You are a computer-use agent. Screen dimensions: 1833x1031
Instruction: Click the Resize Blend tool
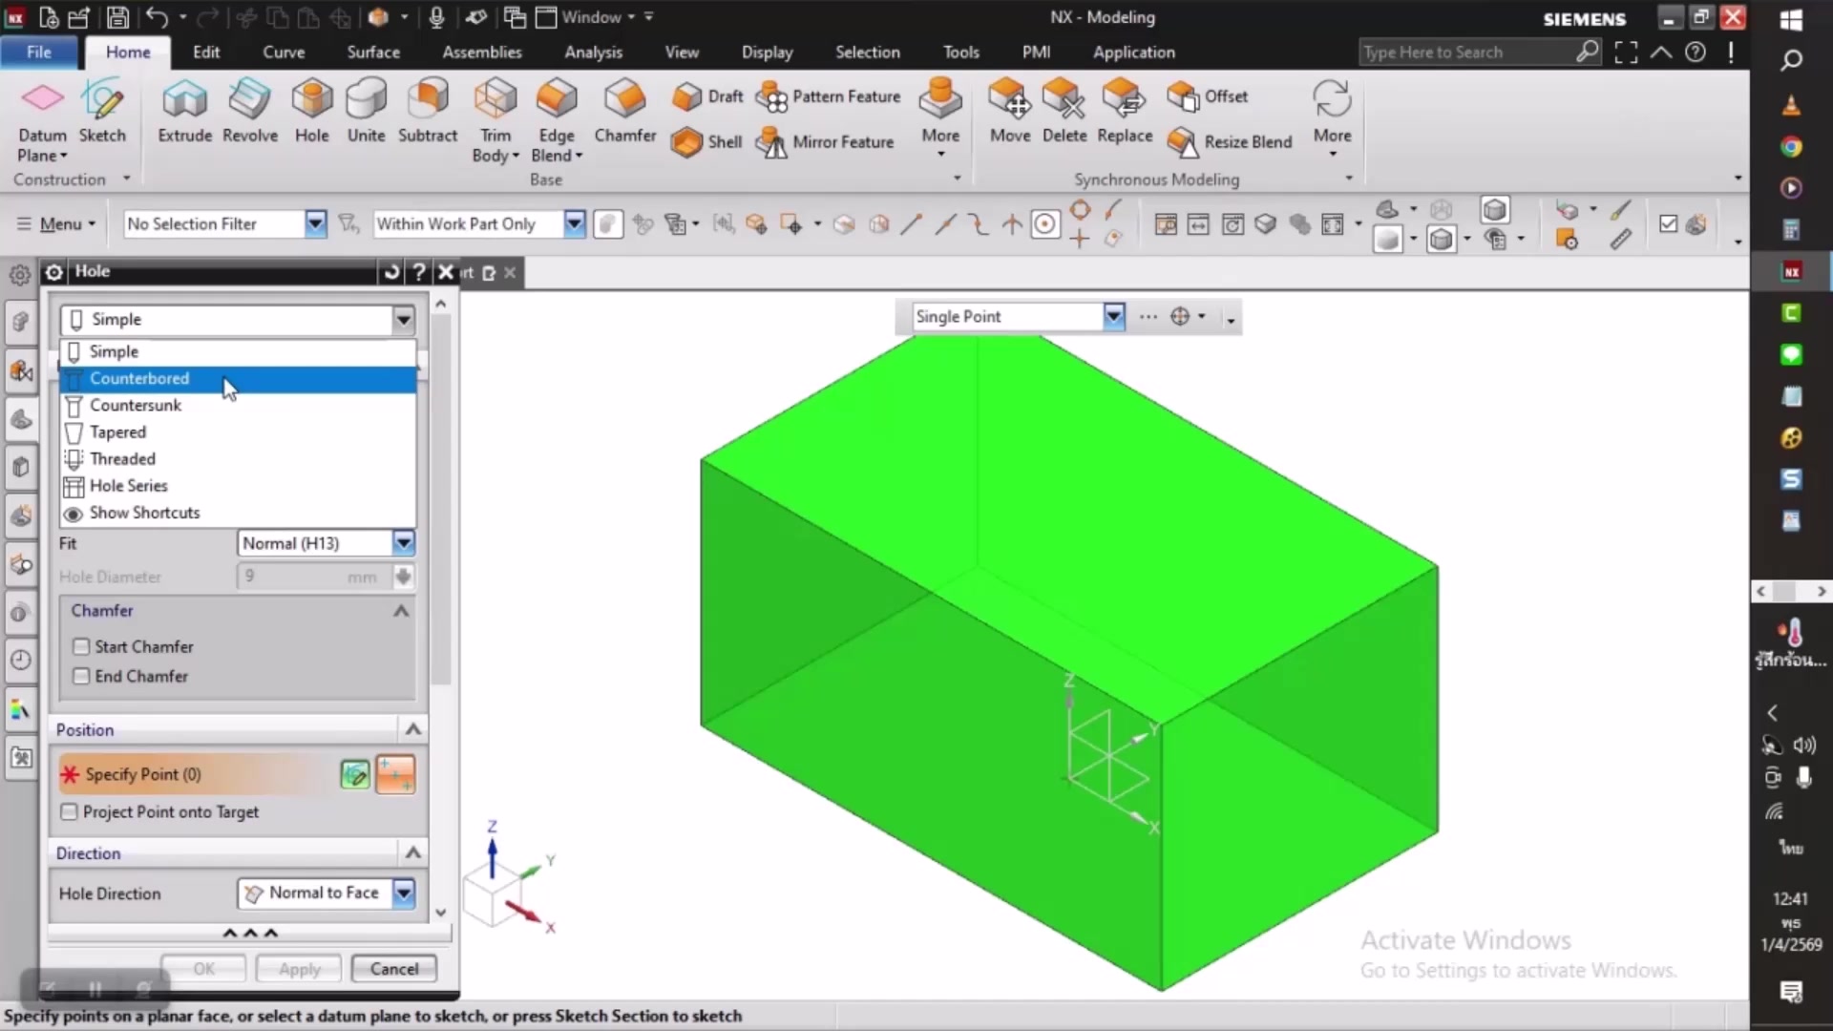[x=1230, y=142]
